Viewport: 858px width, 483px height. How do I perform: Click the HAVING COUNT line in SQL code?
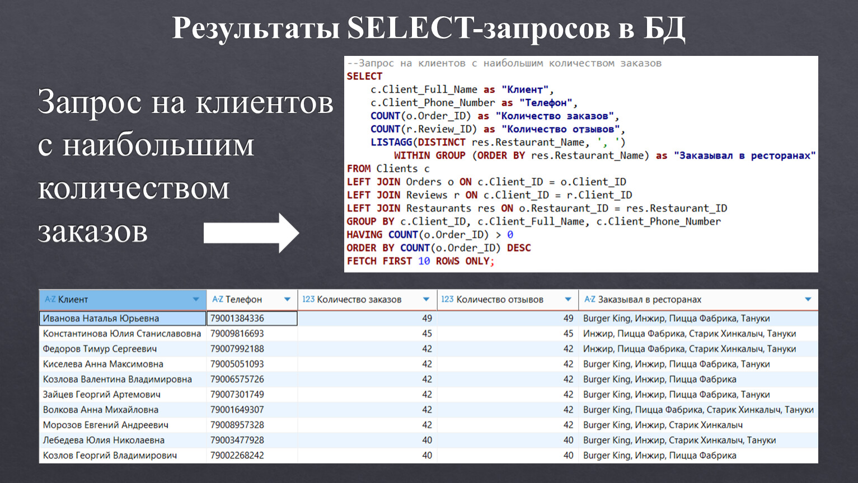point(429,235)
